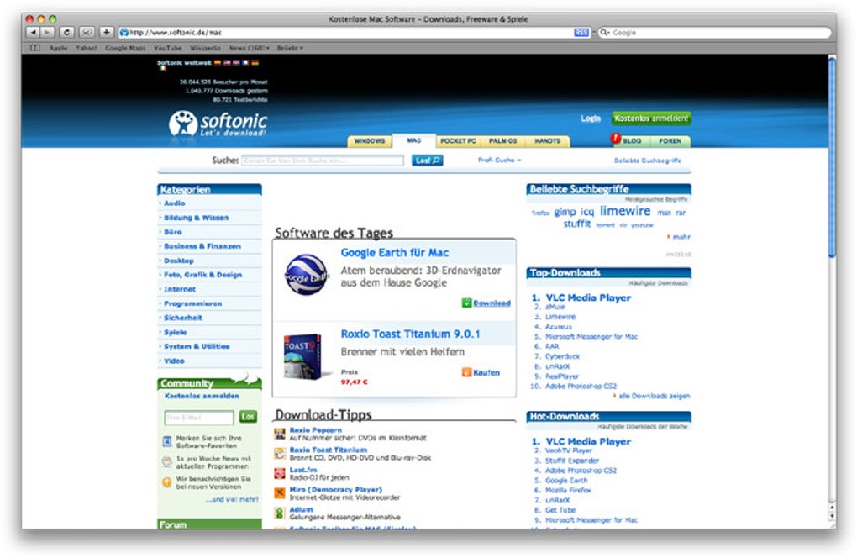857x558 pixels.
Task: Click the green Los community button
Action: (248, 417)
